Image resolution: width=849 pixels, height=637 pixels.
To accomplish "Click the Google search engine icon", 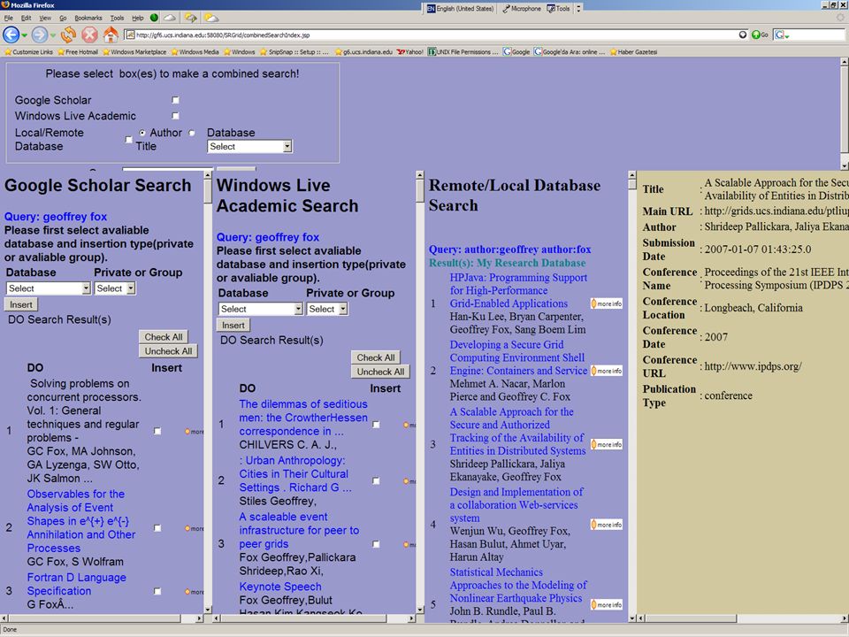I will [779, 35].
